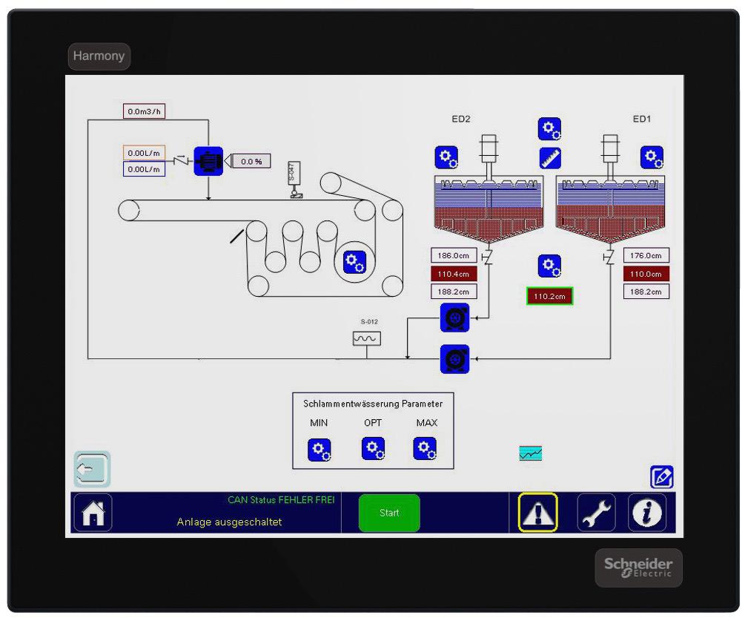Select the ED1 thickener tank graphic
745x621 pixels.
[611, 210]
